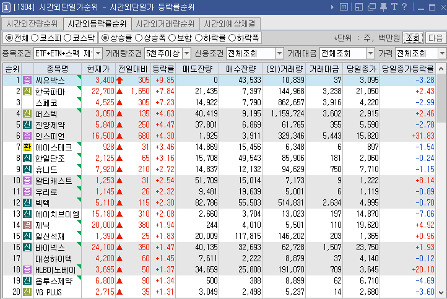Sort by 당일종가등락률 column header

[x=407, y=69]
